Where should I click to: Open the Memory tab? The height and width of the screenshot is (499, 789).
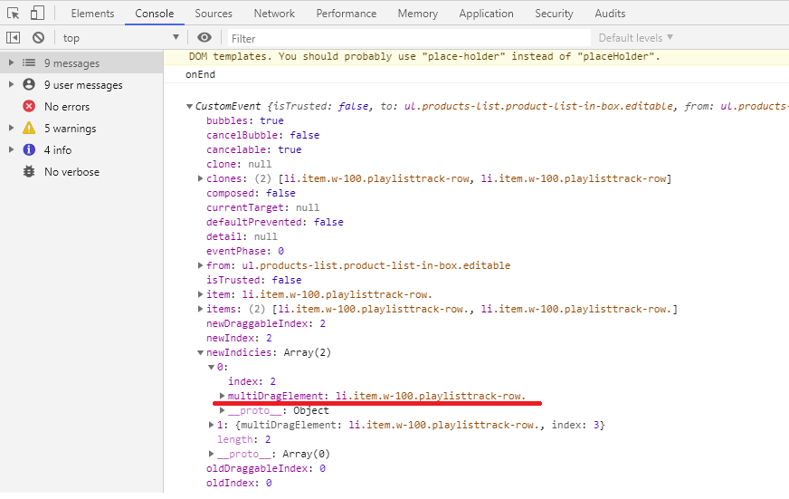(x=418, y=14)
